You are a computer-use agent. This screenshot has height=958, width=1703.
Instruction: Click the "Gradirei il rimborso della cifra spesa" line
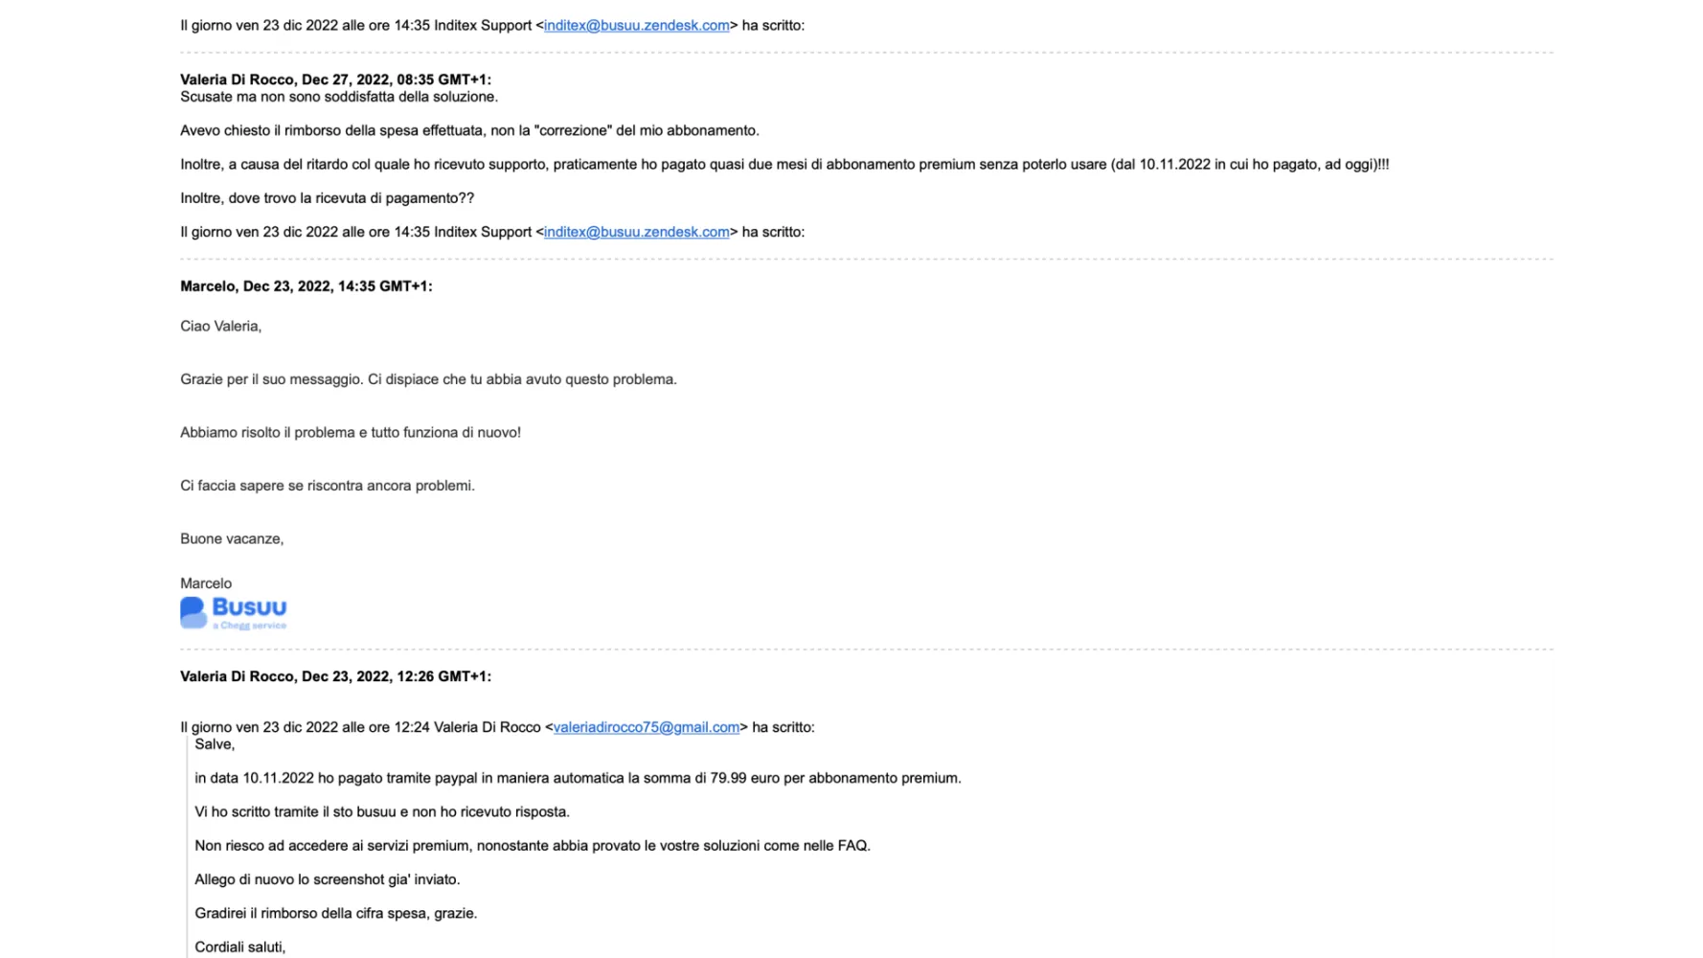pyautogui.click(x=335, y=914)
